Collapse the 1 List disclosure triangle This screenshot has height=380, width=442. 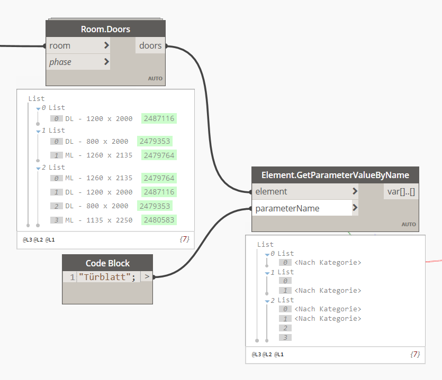(x=38, y=130)
